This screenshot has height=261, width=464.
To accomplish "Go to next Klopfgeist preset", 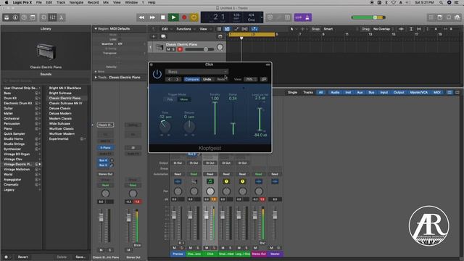I will pos(177,79).
